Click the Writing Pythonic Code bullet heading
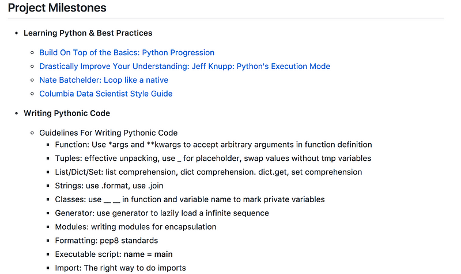This screenshot has height=274, width=461. (x=67, y=113)
